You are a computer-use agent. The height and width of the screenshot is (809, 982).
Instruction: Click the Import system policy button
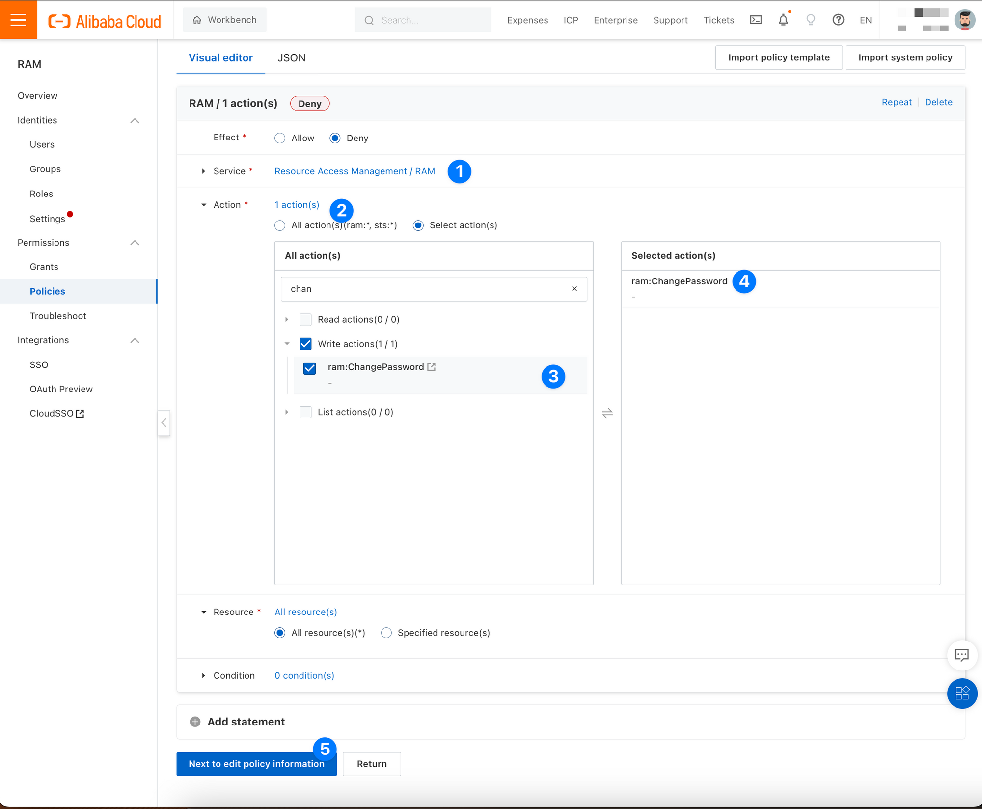click(x=905, y=57)
